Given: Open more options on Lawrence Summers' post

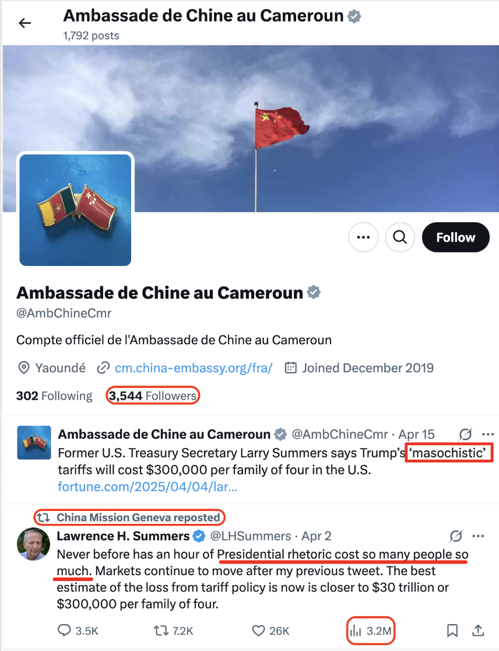Looking at the screenshot, I should tap(478, 536).
